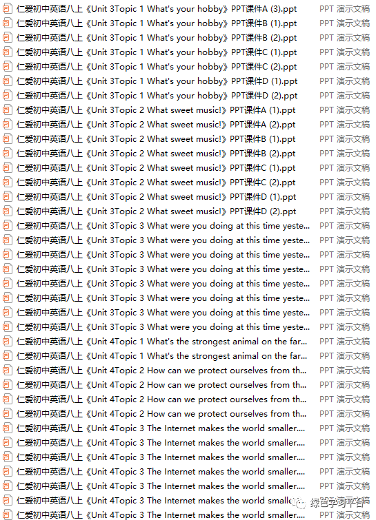
Task: Click the icon of first Unit 3Topic 3 file
Action: (x=7, y=226)
